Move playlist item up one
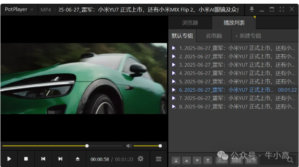The height and width of the screenshot is (167, 299). (x=186, y=160)
